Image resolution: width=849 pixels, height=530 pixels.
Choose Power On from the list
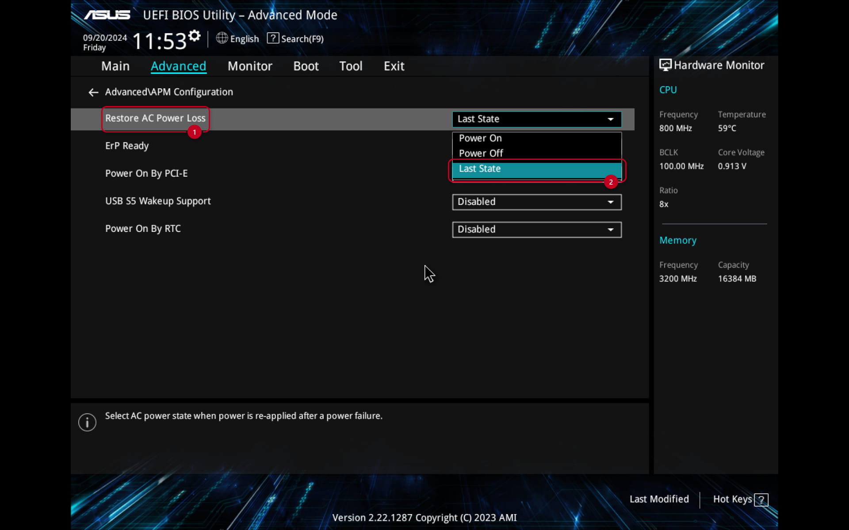coord(537,138)
